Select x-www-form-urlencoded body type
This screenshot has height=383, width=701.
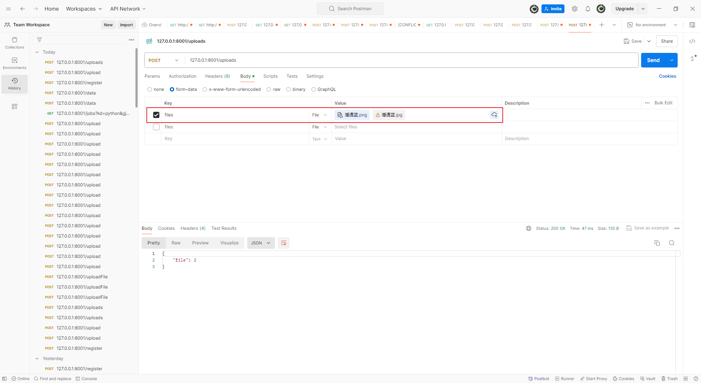[205, 89]
